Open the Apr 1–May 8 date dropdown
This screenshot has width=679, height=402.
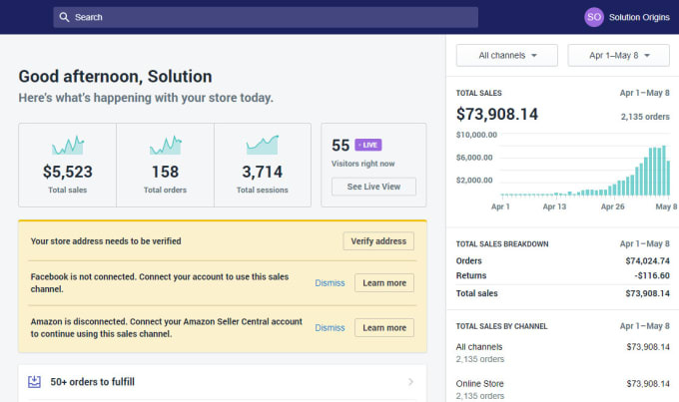[618, 56]
